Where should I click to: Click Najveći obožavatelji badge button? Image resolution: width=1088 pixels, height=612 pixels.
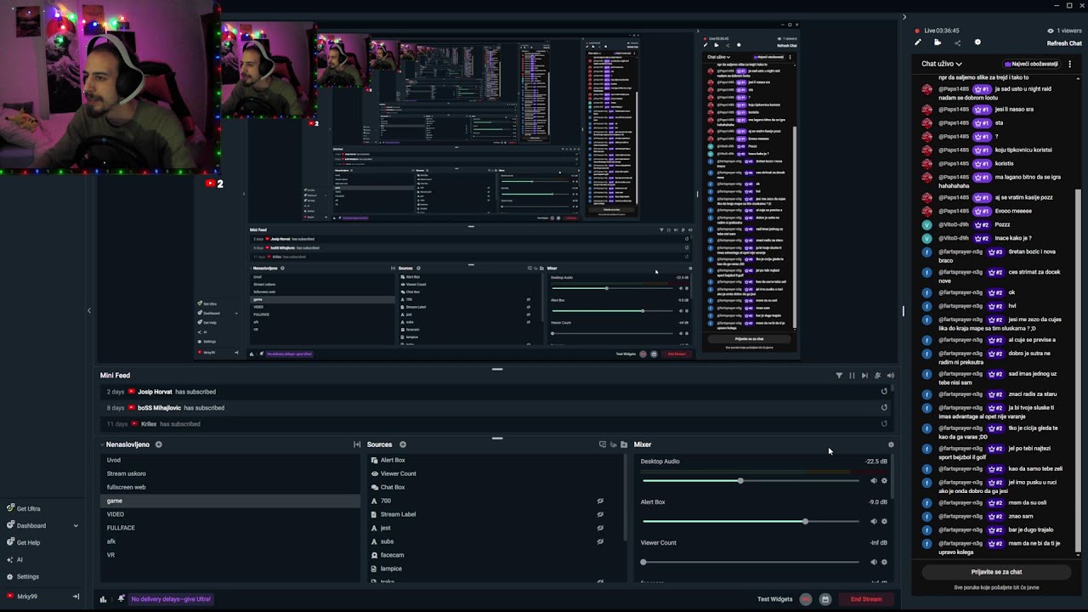(1031, 64)
